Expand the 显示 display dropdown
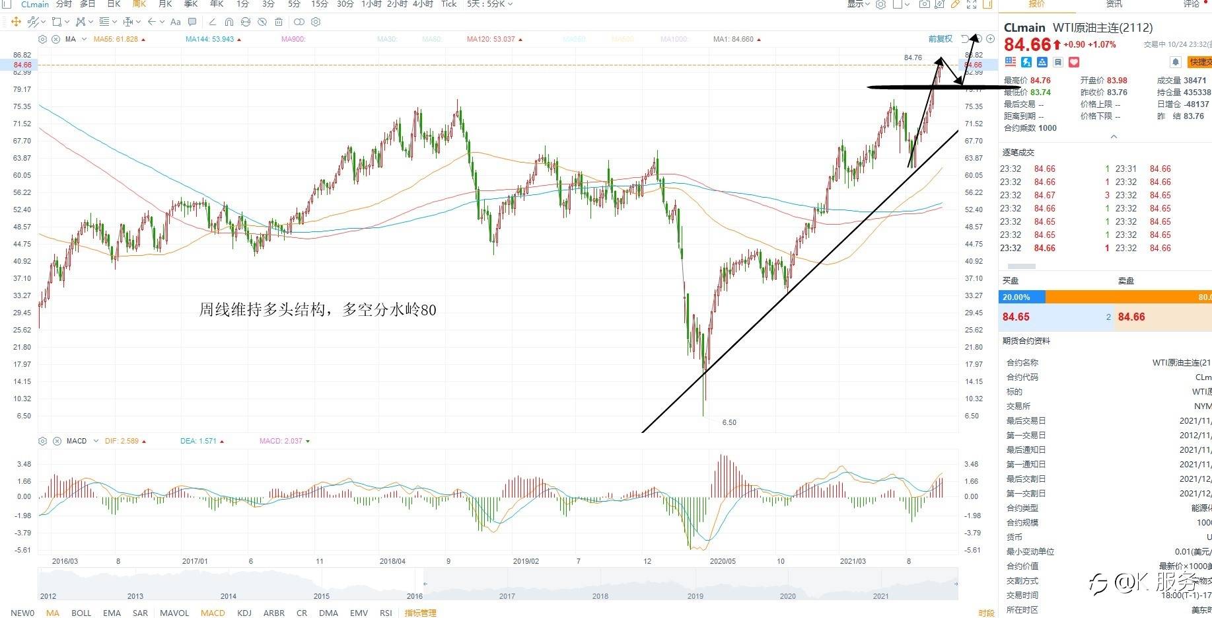The width and height of the screenshot is (1212, 618). (x=859, y=4)
